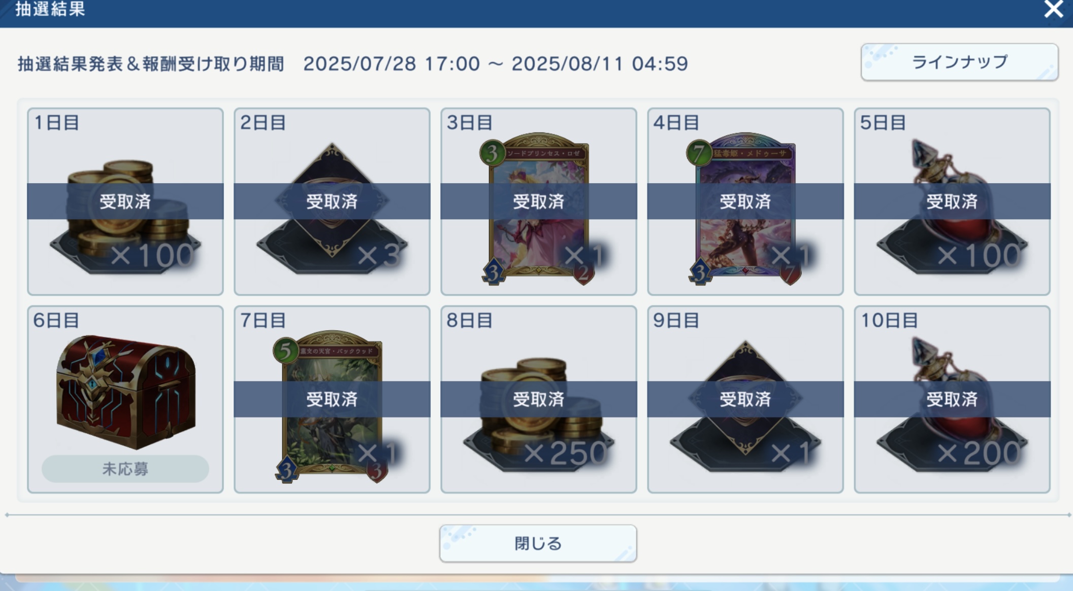Open the ラインナップ lineup button
Screen dimensions: 1073x591
[959, 62]
